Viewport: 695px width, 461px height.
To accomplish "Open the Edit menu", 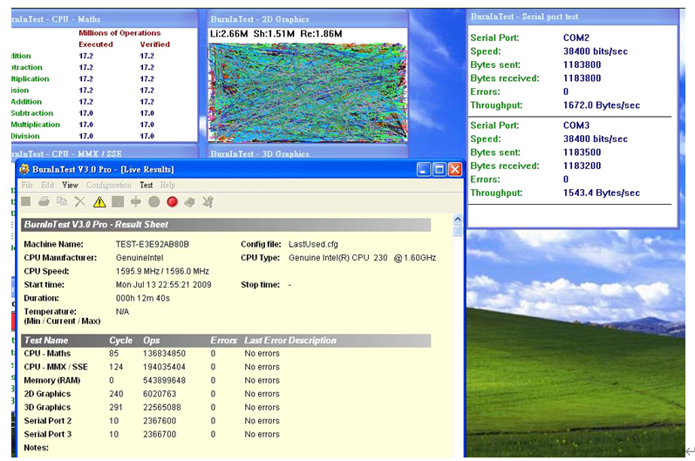I will [x=48, y=185].
